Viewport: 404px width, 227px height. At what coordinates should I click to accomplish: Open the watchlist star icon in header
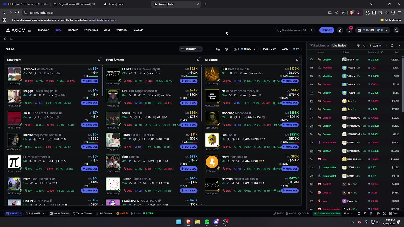[x=340, y=30]
